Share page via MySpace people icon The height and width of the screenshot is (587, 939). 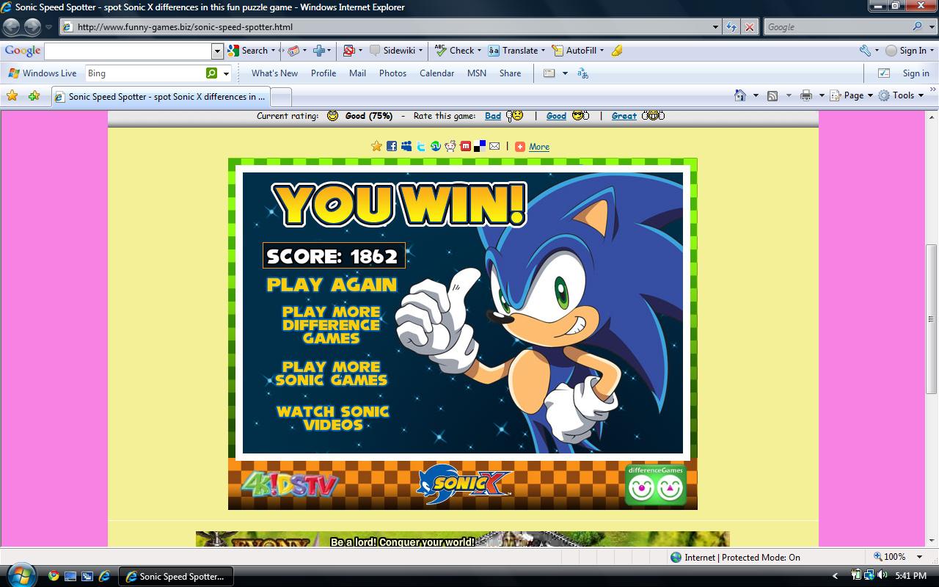coord(406,146)
